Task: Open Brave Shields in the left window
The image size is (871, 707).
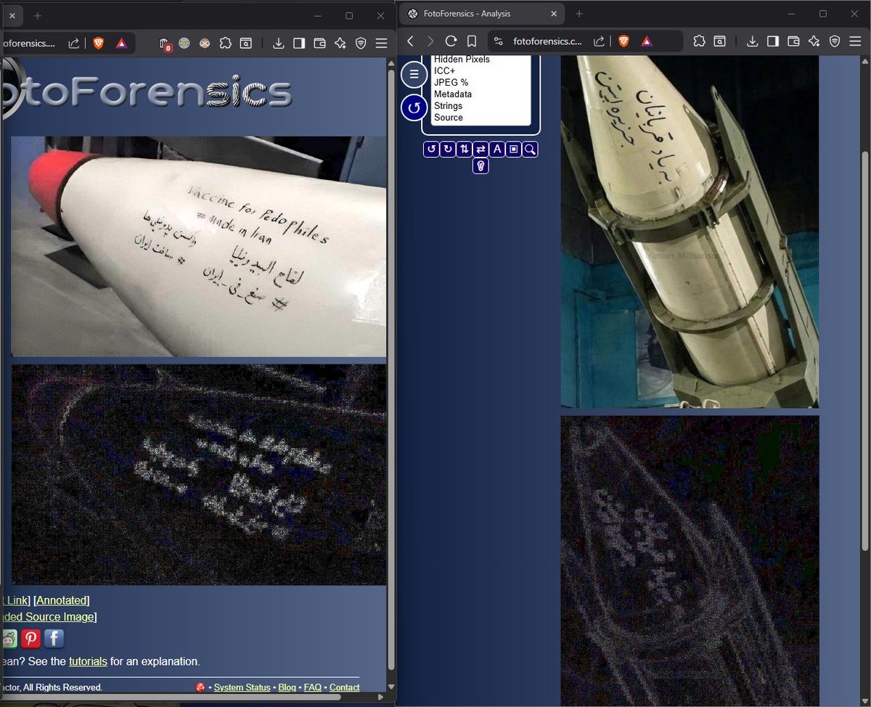Action: 99,44
